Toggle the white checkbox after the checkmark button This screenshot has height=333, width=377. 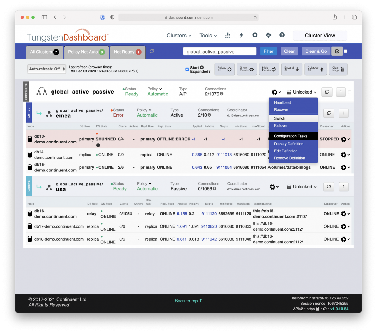[346, 51]
